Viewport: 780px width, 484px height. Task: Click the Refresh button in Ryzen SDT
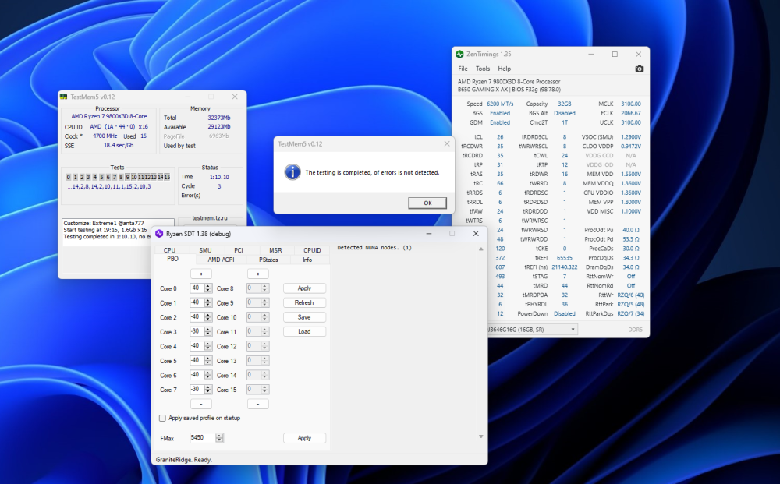point(304,302)
